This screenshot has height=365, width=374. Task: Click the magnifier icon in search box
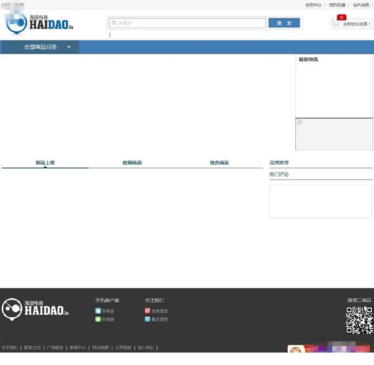pos(114,23)
